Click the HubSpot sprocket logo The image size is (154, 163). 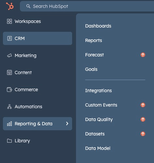click(x=10, y=6)
